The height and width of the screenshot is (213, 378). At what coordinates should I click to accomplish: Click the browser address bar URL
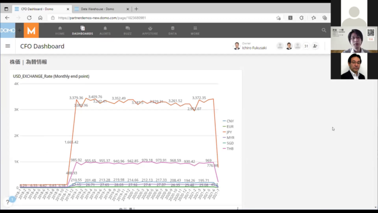coord(102,18)
